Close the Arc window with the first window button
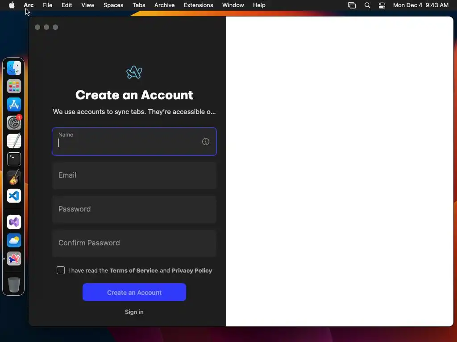 tap(37, 27)
